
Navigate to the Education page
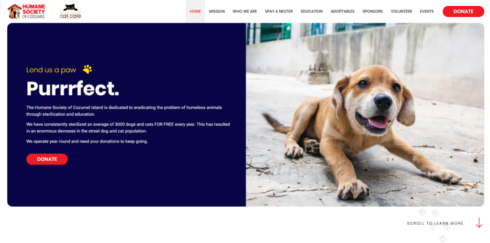click(x=312, y=11)
